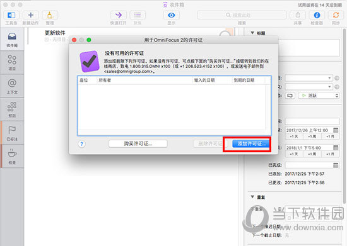
Task: Open the context combo box arrow in inspector
Action: [329, 87]
